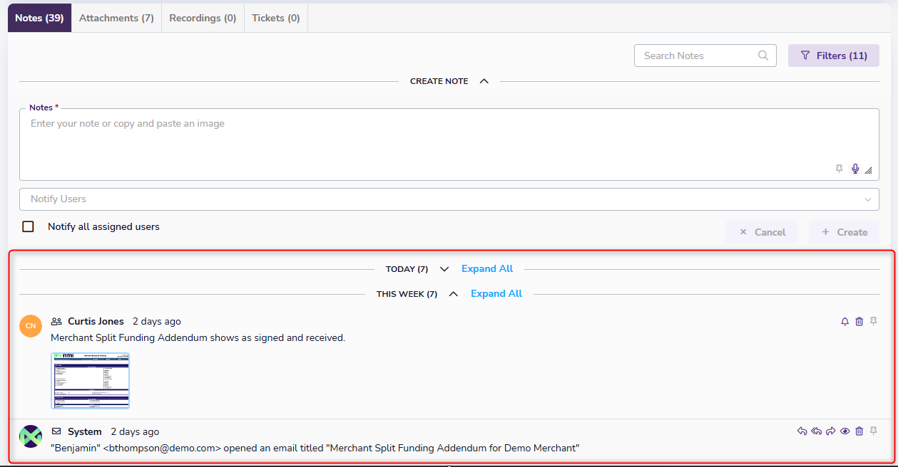Go to the Tickets (0) tab

[276, 18]
